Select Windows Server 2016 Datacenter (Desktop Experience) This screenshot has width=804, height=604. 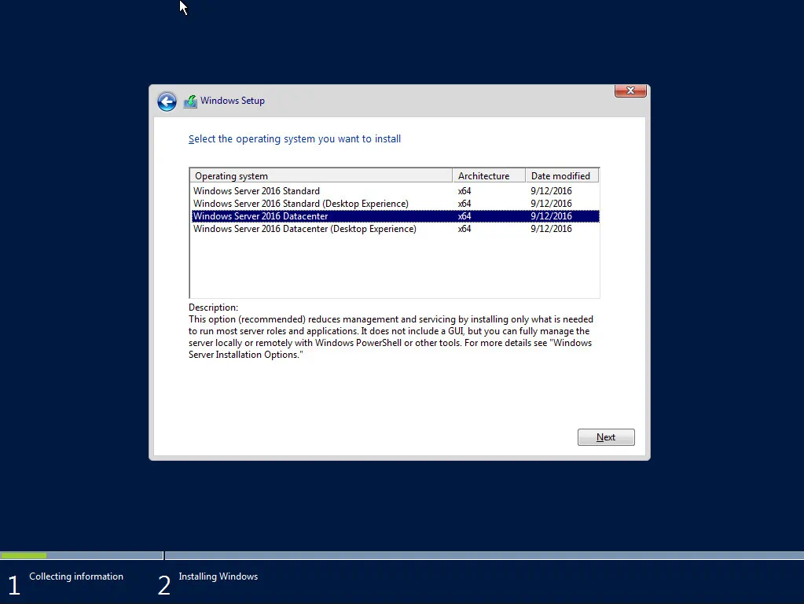pos(304,228)
